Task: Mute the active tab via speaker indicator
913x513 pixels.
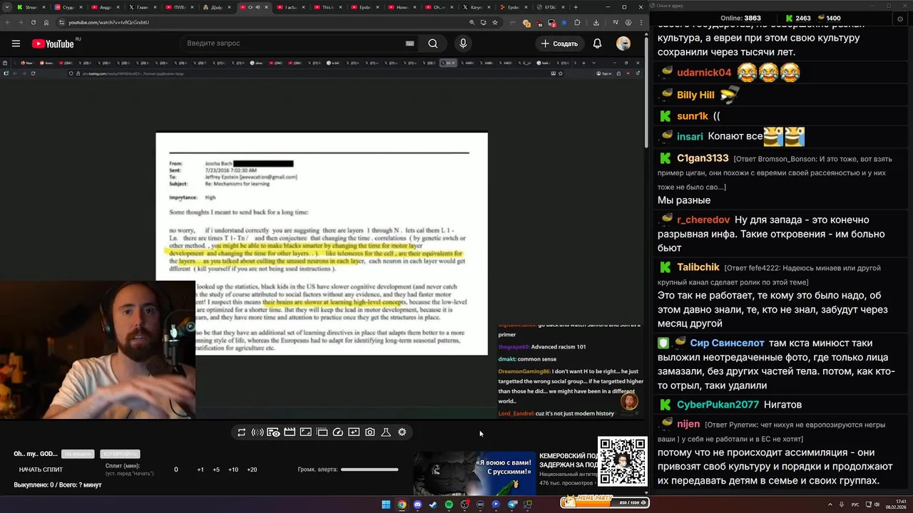Action: tap(258, 7)
